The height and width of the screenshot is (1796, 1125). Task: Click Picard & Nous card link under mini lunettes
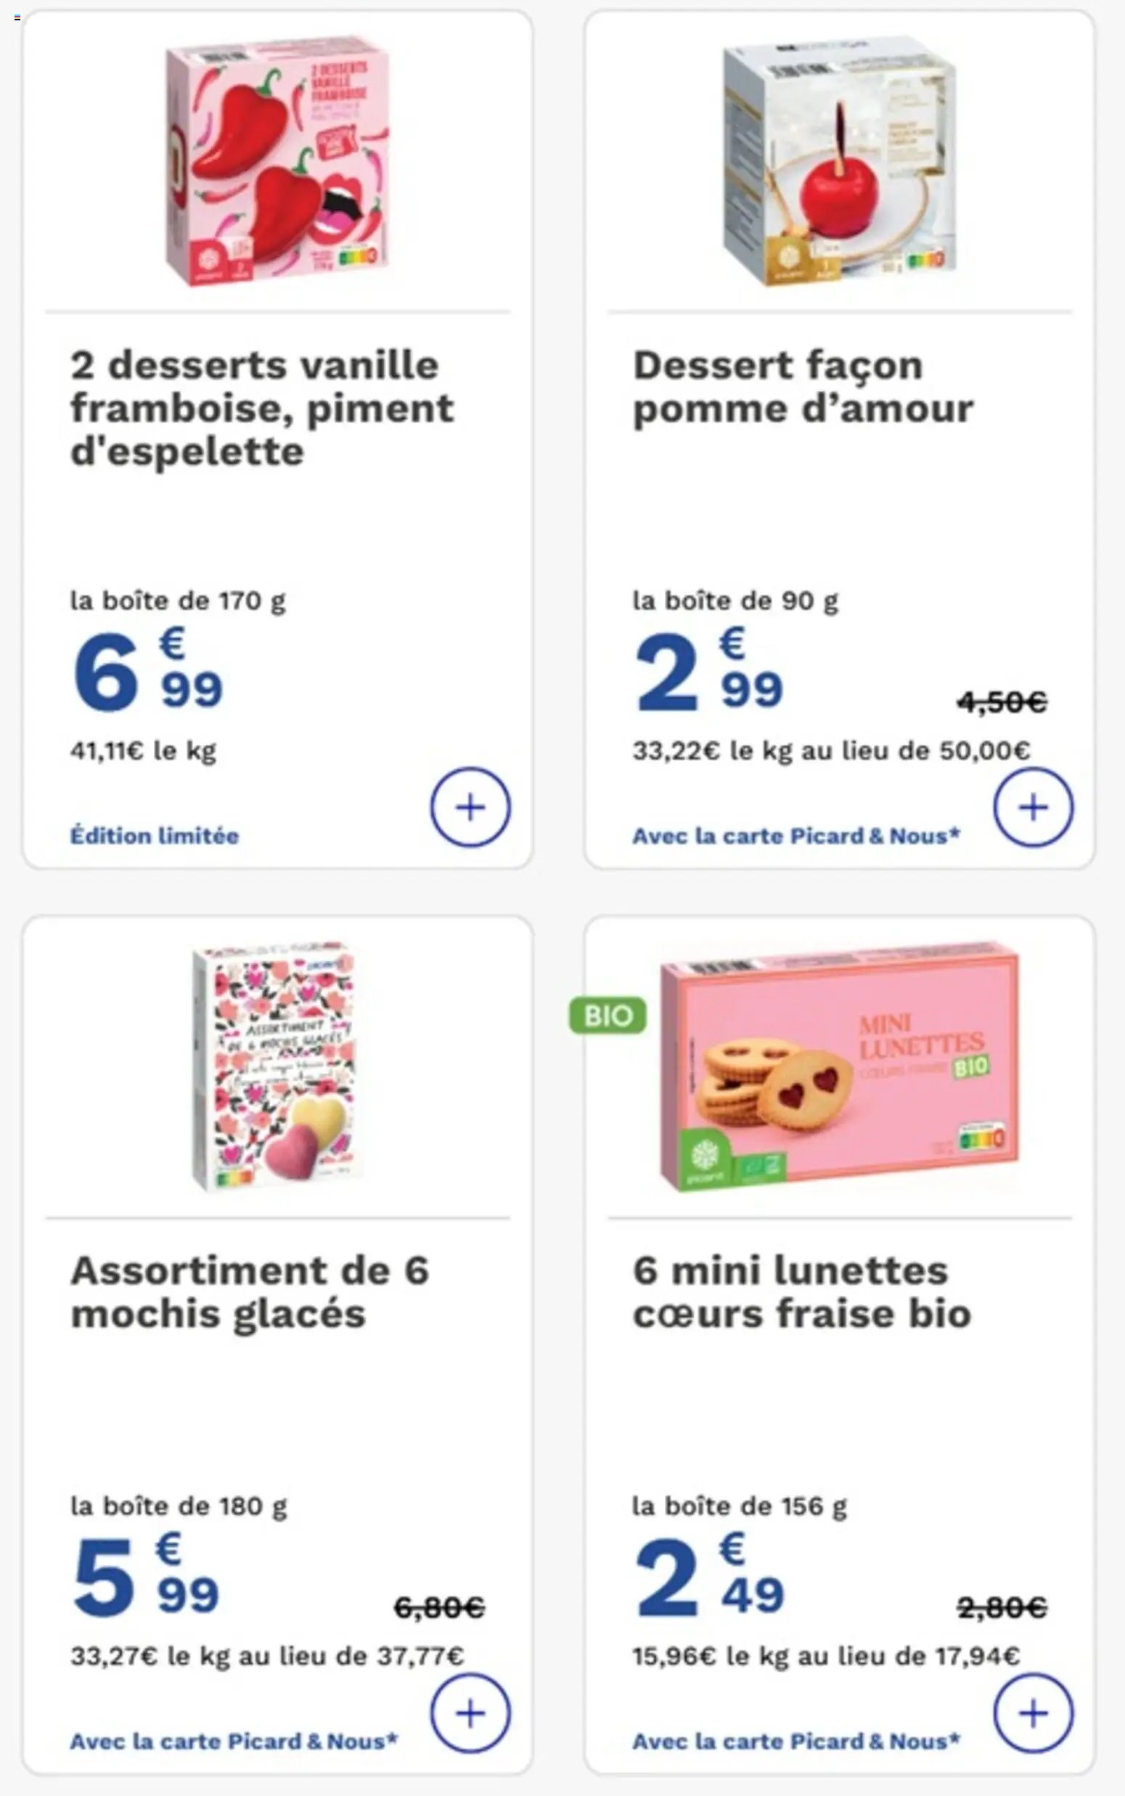(795, 1741)
